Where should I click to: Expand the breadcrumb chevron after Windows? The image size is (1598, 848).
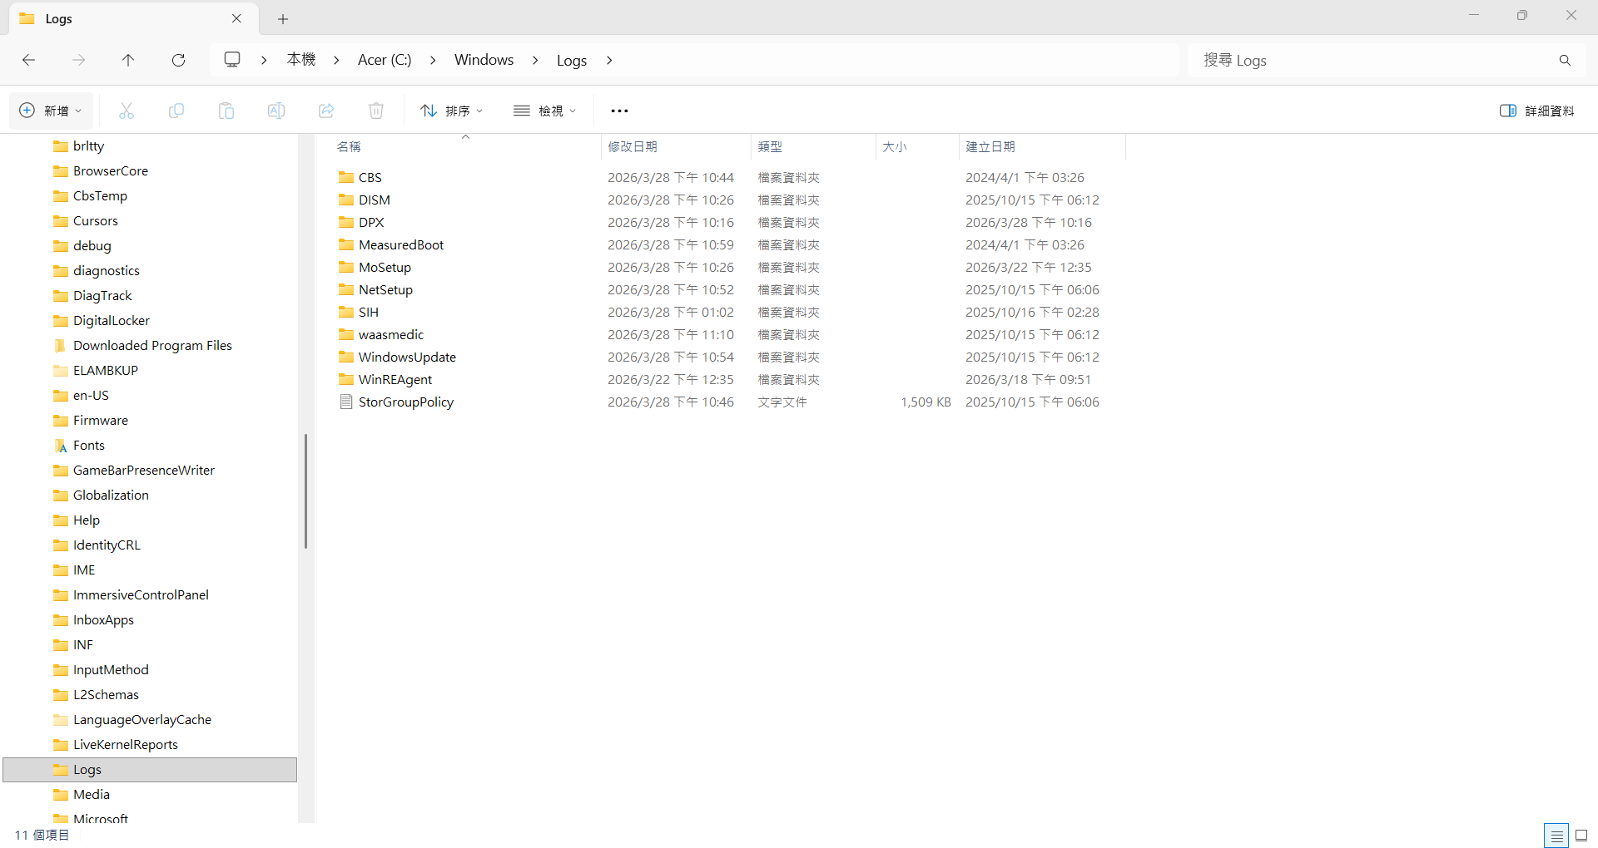click(535, 60)
